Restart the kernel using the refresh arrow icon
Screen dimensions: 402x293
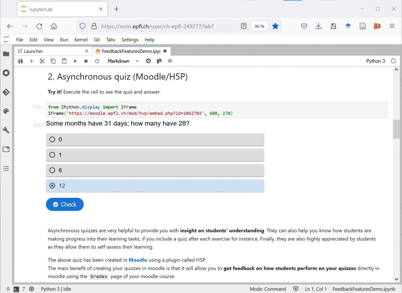[x=97, y=61]
